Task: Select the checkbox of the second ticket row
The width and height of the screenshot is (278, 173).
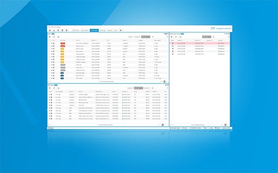Action: tap(50, 47)
